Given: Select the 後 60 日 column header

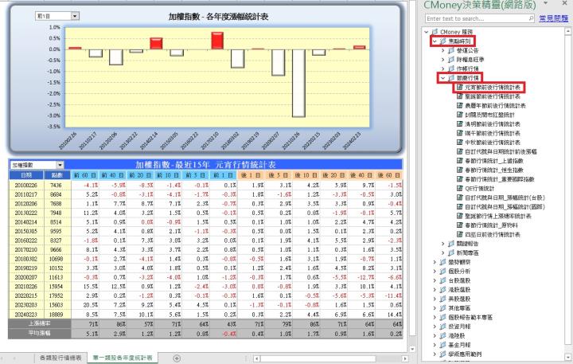Looking at the screenshot, I should tap(389, 175).
